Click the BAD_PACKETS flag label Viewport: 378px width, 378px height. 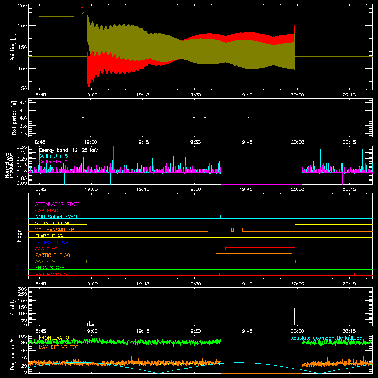52,274
